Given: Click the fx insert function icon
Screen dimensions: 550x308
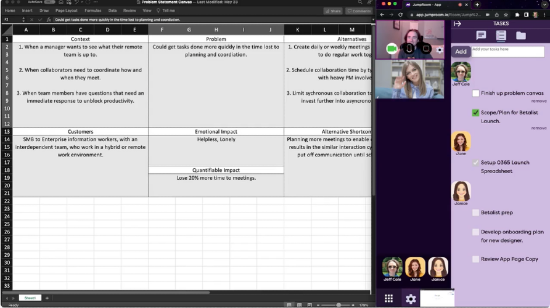Looking at the screenshot, I should (x=49, y=20).
